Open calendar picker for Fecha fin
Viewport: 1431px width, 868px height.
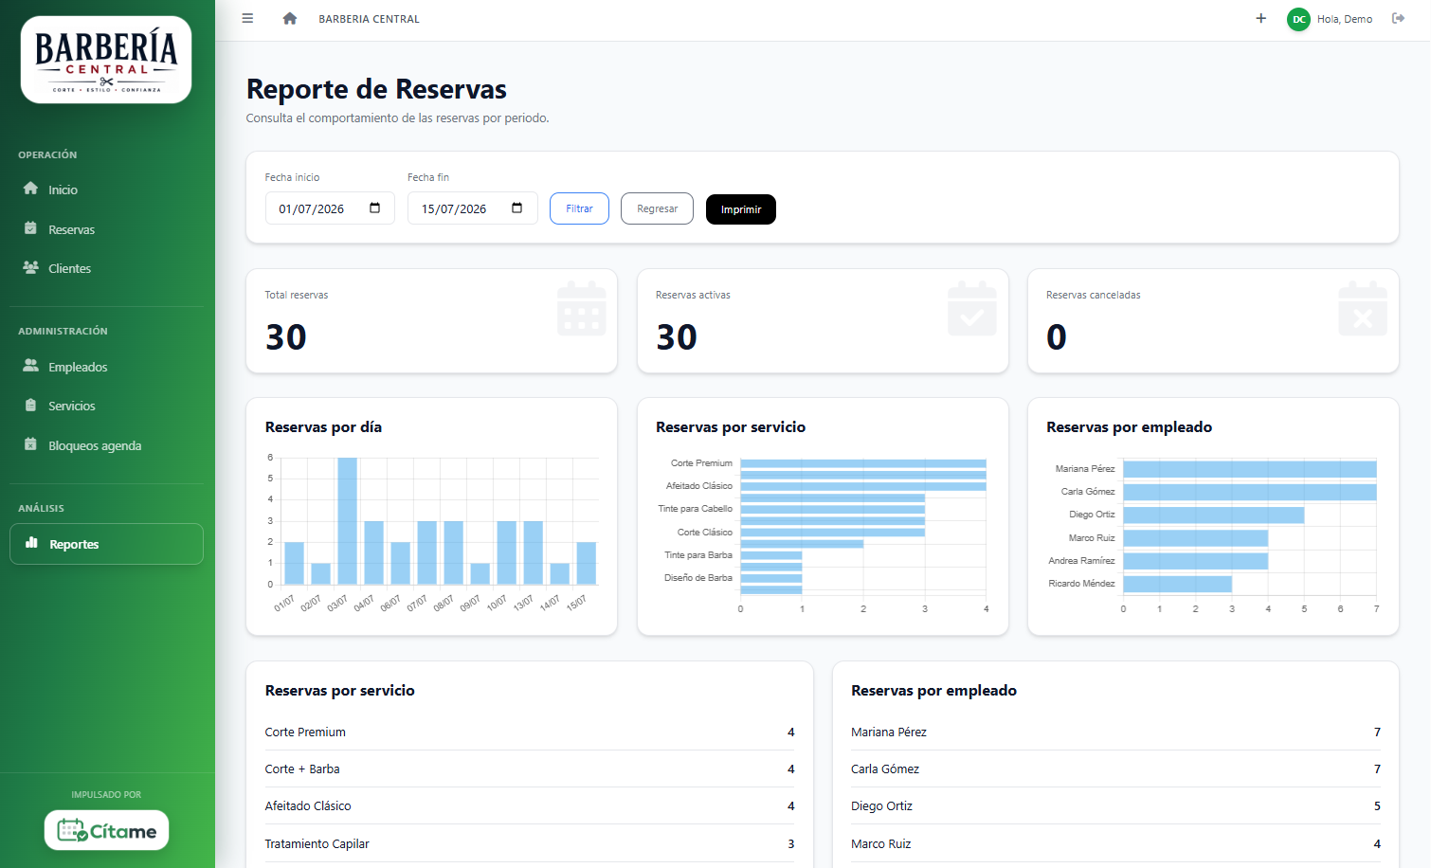516,208
